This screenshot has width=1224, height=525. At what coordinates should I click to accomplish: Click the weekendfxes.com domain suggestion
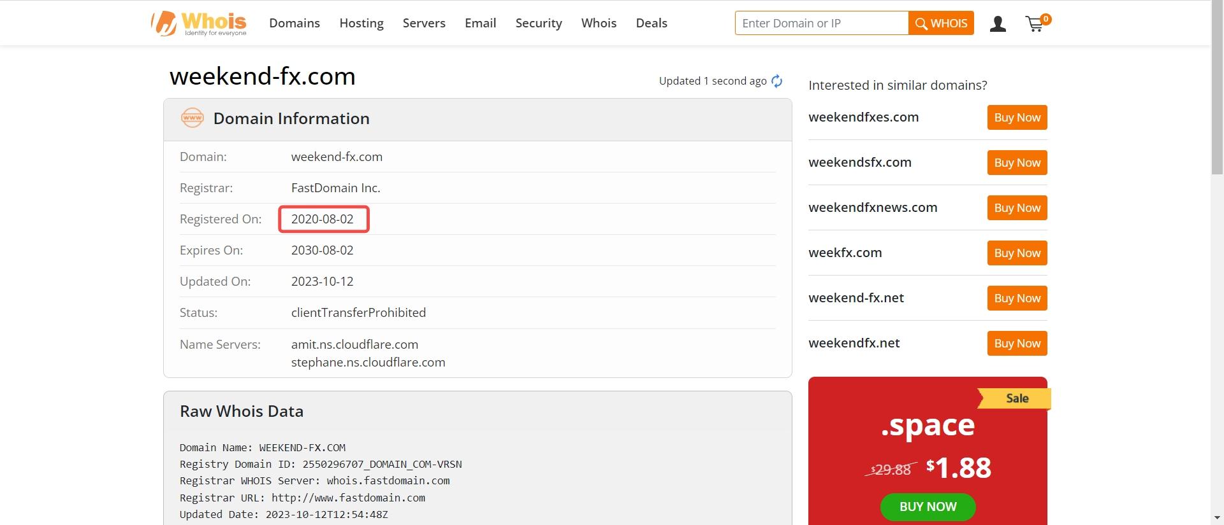click(x=863, y=117)
